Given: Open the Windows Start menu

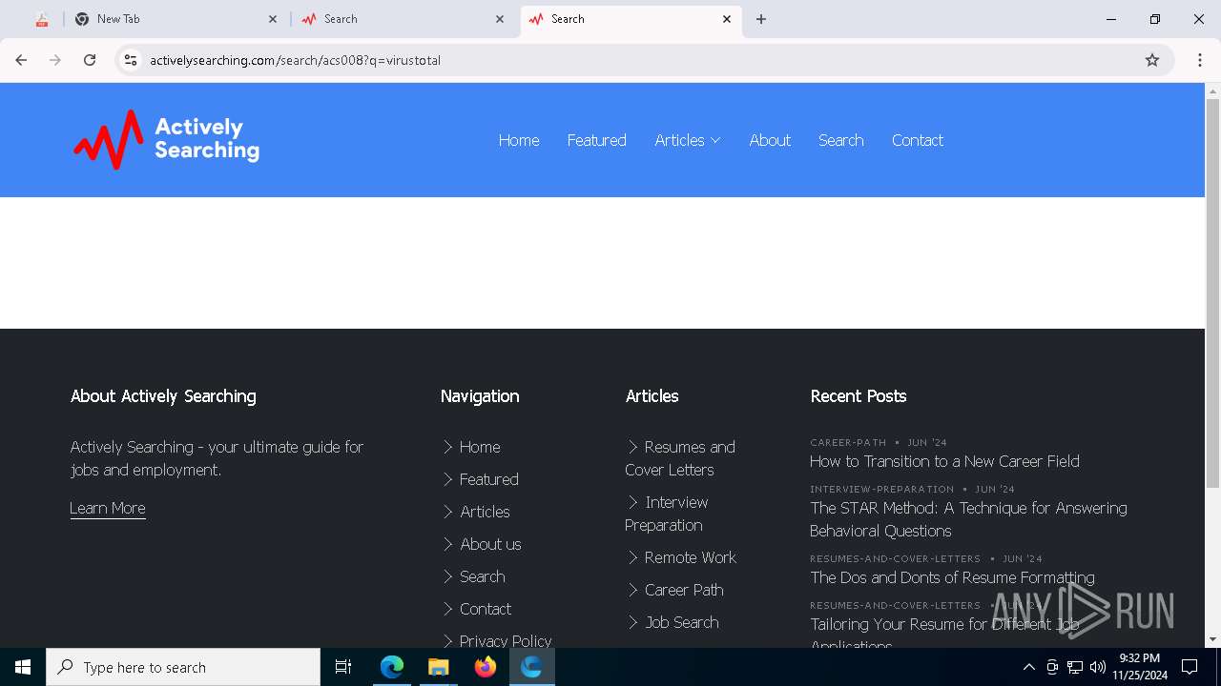Looking at the screenshot, I should click(x=23, y=667).
